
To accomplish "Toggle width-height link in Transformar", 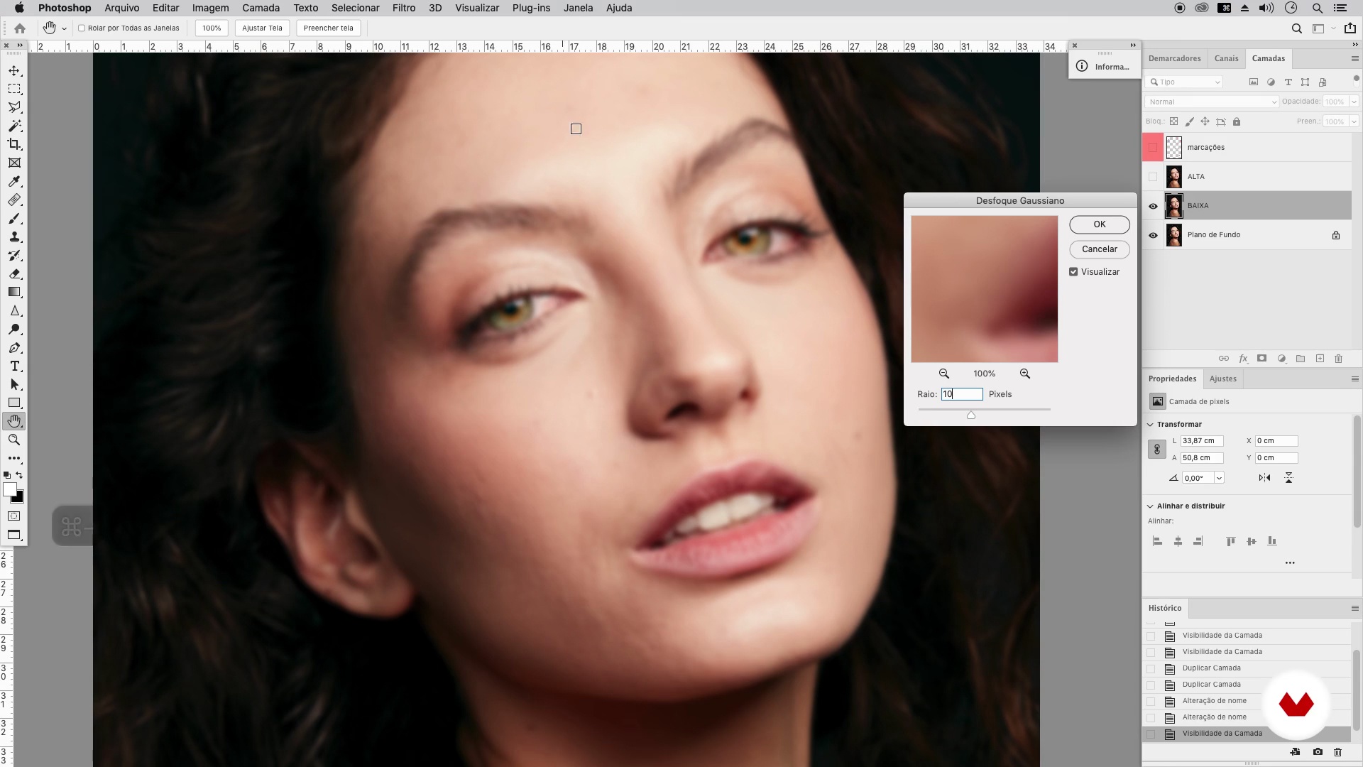I will pos(1156,450).
